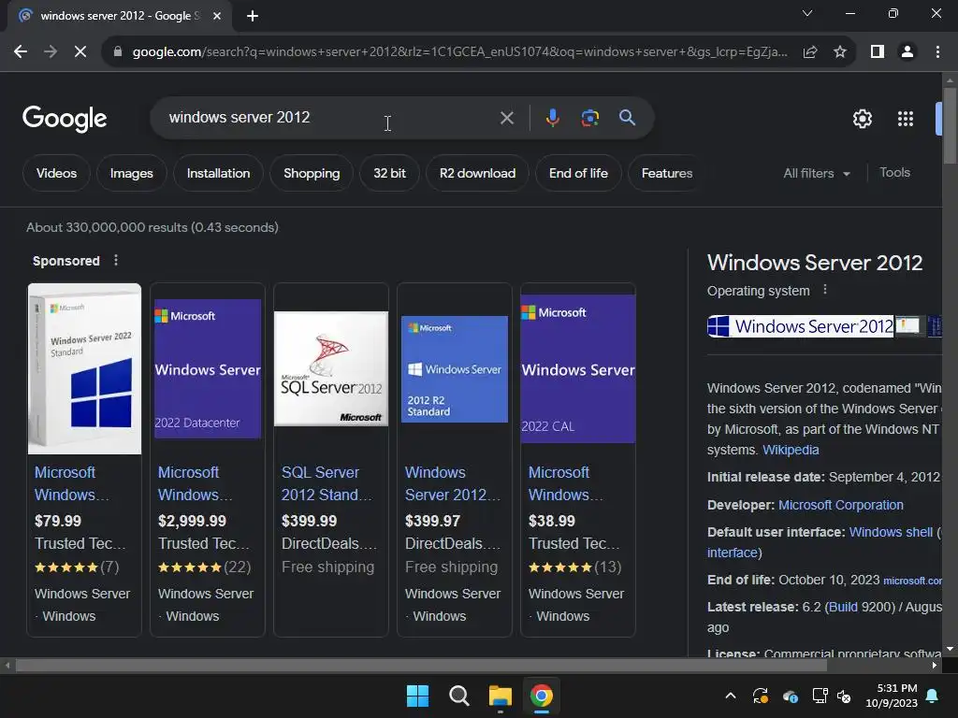Image resolution: width=958 pixels, height=718 pixels.
Task: Select the R2 download chip
Action: pos(477,173)
